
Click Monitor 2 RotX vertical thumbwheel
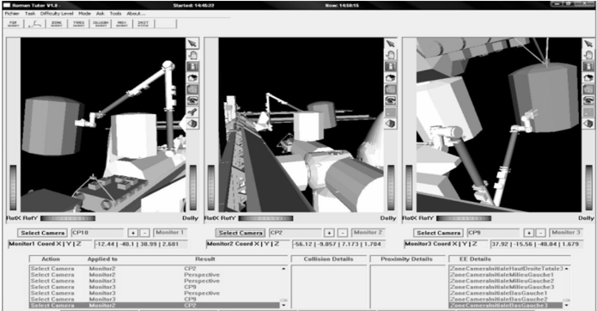[x=211, y=187]
